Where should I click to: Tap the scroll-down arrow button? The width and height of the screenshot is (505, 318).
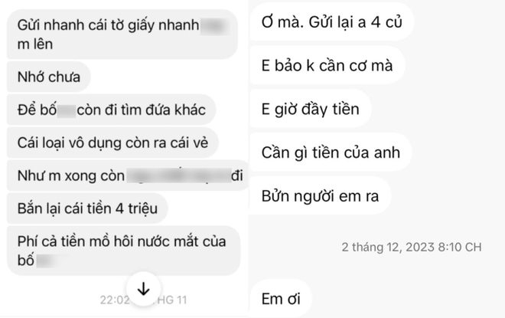coord(142,288)
